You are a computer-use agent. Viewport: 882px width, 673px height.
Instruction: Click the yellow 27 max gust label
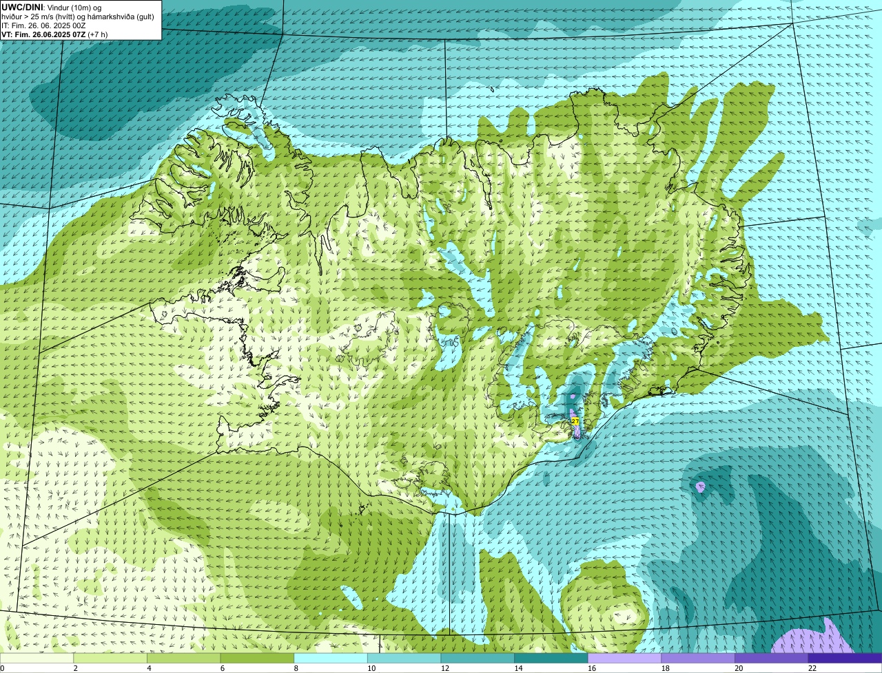pos(575,420)
